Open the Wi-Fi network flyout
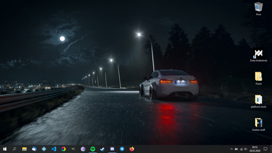Screen dimensions: 272x153 241,149
